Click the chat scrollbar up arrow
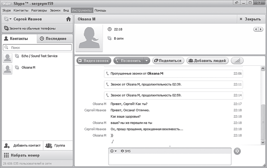This screenshot has height=168, width=267. (x=263, y=68)
